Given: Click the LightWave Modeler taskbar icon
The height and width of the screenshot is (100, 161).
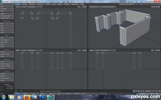Looking at the screenshot, I should (x=51, y=97).
